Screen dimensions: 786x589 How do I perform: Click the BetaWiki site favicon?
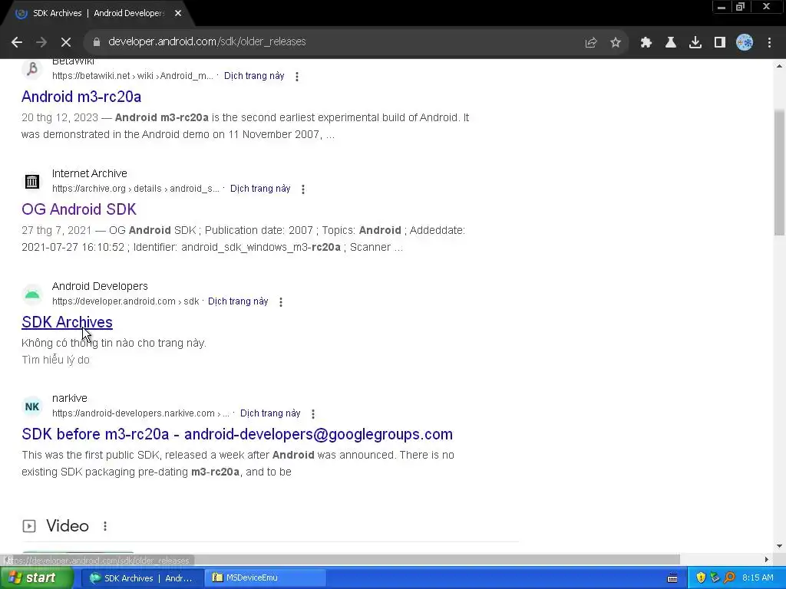coord(32,68)
